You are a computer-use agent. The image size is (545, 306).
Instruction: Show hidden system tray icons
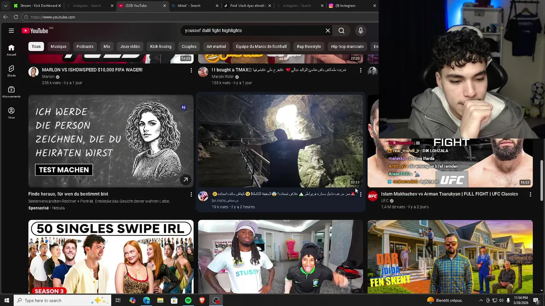coord(481,300)
